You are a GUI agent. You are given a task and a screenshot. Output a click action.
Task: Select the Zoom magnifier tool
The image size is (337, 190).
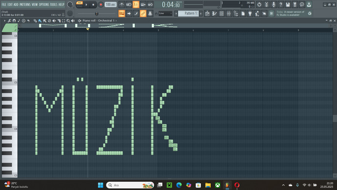click(68, 21)
